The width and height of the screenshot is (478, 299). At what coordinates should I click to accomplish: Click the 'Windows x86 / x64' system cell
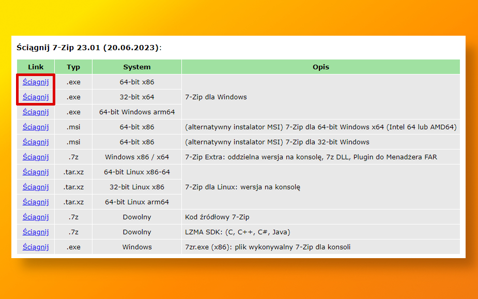(137, 157)
